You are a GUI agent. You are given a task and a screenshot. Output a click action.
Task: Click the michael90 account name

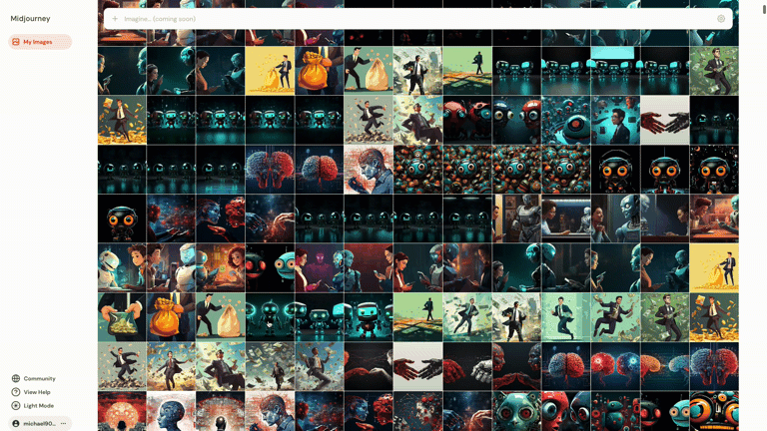click(40, 423)
